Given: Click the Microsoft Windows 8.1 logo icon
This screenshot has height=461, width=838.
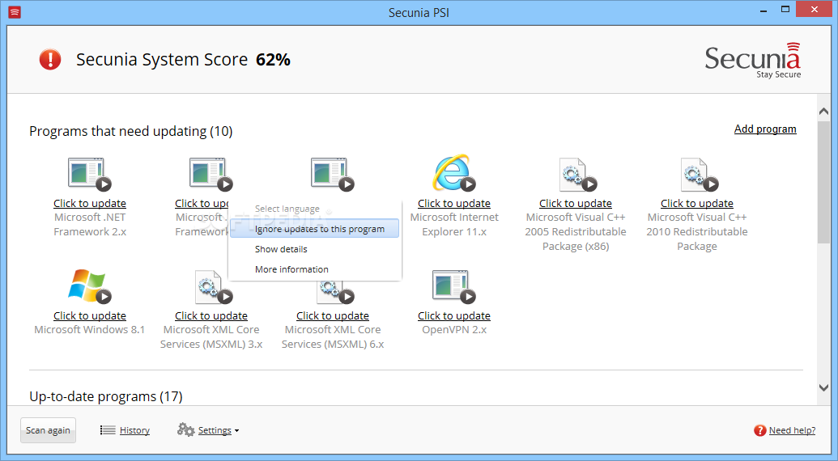Looking at the screenshot, I should 89,285.
